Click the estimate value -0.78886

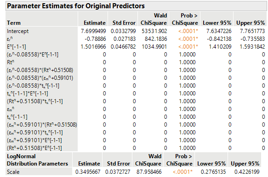pos(95,39)
